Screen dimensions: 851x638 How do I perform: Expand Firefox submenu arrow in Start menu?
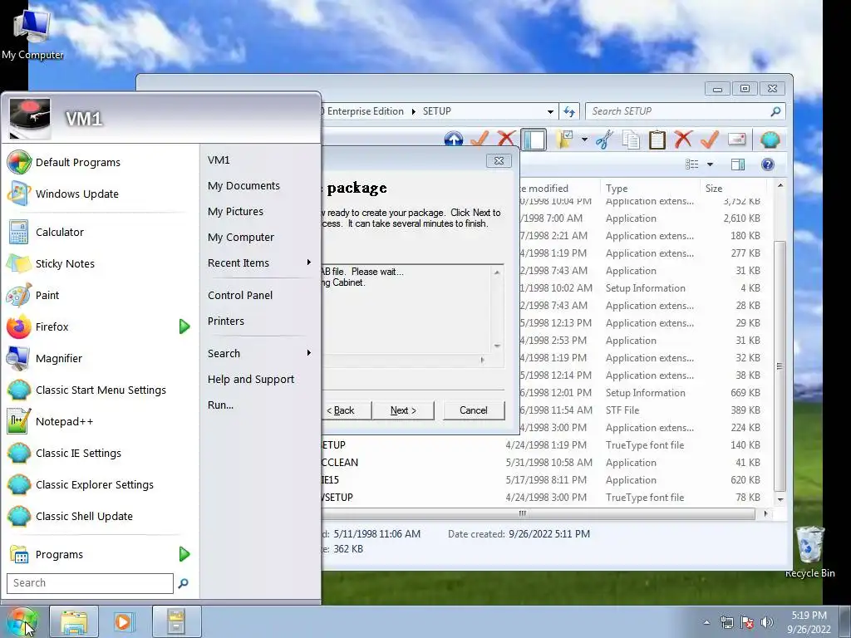point(184,326)
